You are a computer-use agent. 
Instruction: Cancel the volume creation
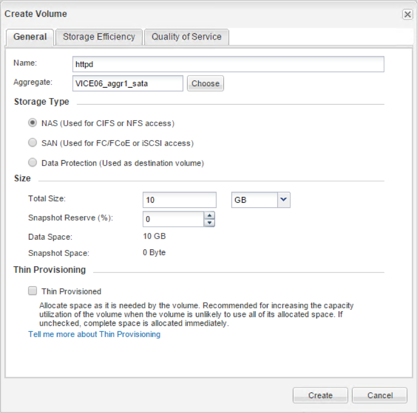[379, 396]
